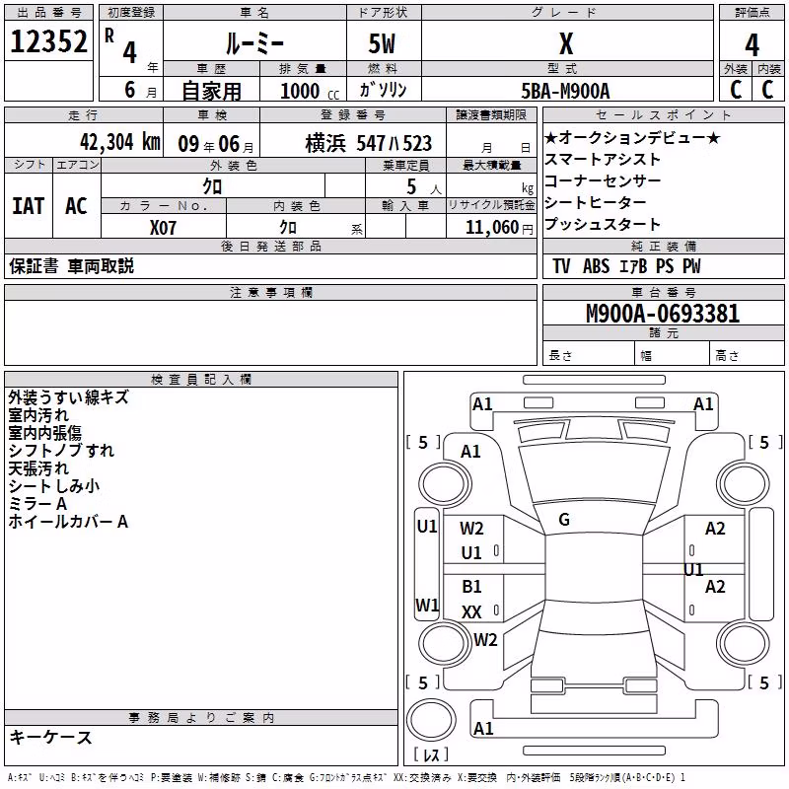
Task: Select 車検 date 09年06月
Action: pyautogui.click(x=216, y=144)
